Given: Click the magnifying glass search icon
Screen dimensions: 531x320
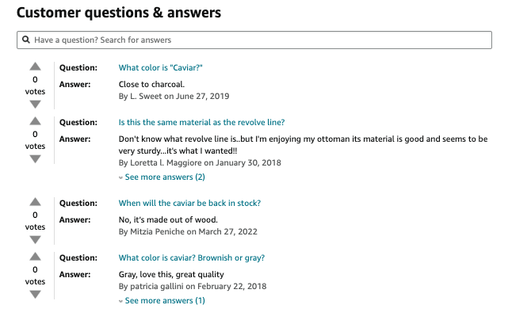Looking at the screenshot, I should pos(26,40).
